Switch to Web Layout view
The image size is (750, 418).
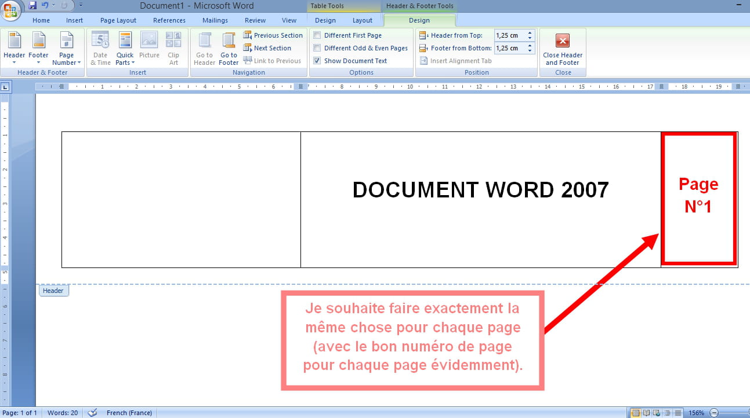[655, 413]
